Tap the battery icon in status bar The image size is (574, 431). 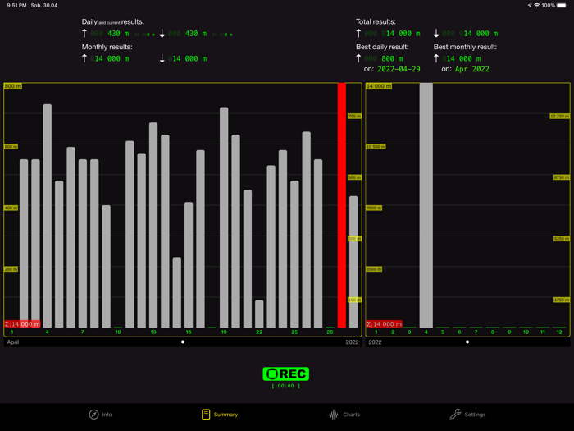[562, 5]
